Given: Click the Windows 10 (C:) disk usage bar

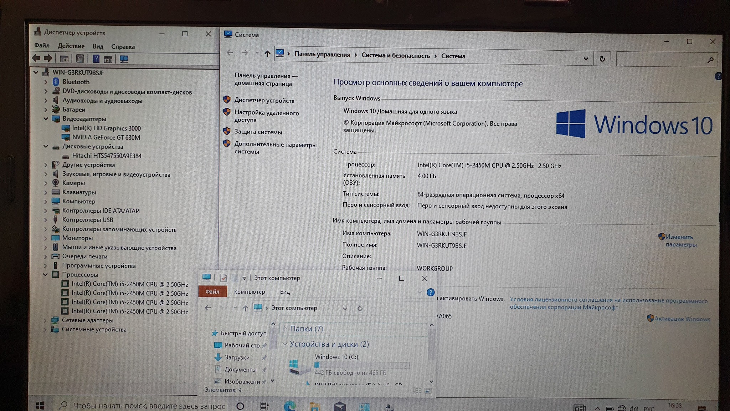Looking at the screenshot, I should click(362, 365).
